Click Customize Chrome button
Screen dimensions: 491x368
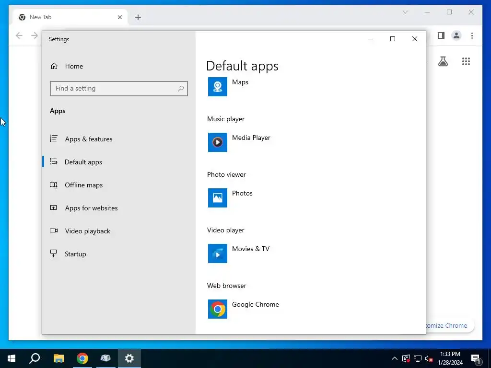click(450, 325)
